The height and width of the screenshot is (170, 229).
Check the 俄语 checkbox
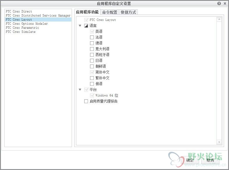coord(92,84)
